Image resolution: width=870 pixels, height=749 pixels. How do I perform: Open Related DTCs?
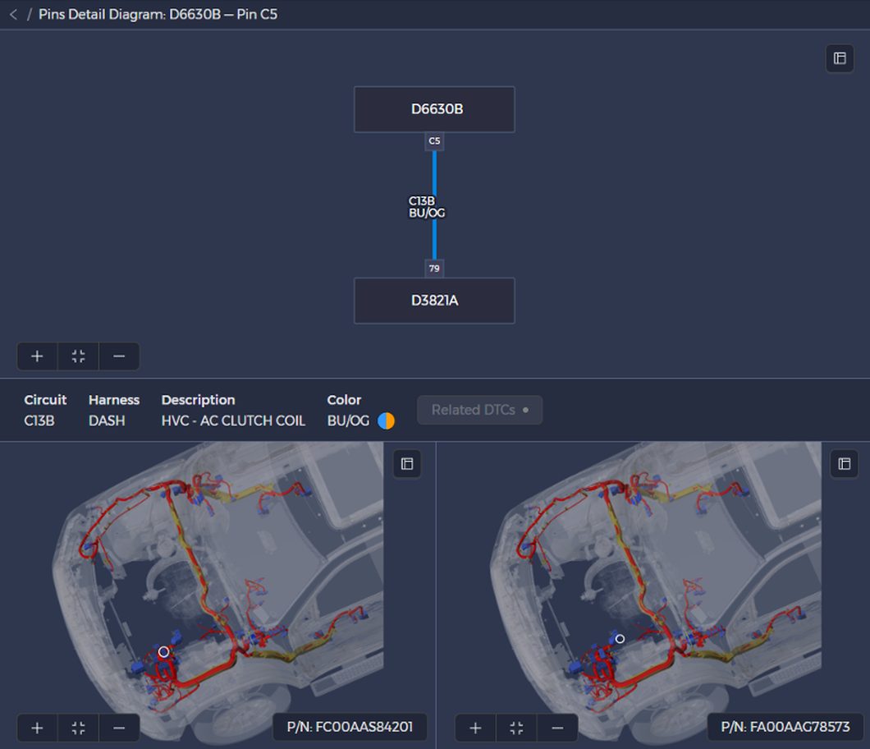[480, 410]
